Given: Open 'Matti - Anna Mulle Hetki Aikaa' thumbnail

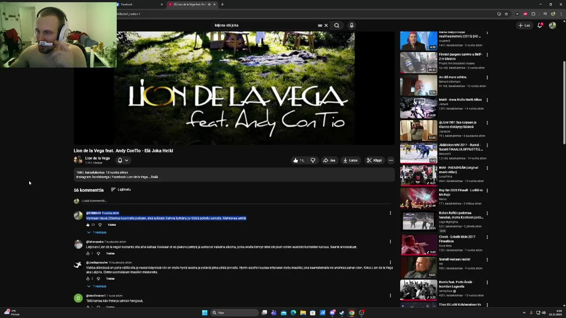Looking at the screenshot, I should (419, 108).
